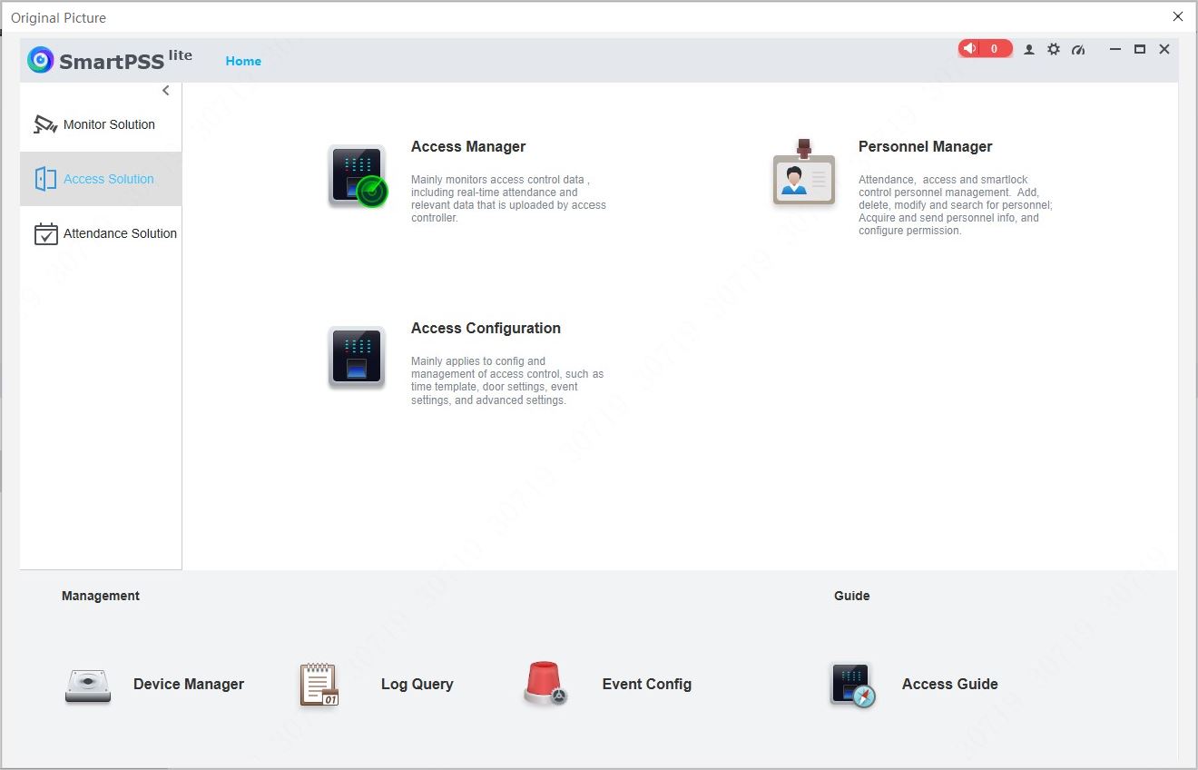Viewport: 1198px width, 770px height.
Task: Minimize the SmartPSS lite window
Action: (1115, 49)
